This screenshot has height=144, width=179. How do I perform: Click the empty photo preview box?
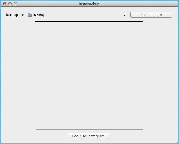click(x=89, y=76)
